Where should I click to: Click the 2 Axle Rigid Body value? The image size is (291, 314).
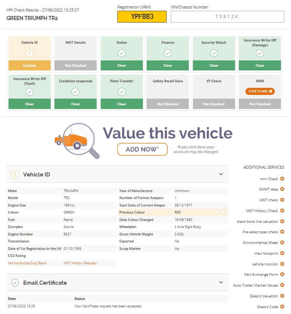188,227
